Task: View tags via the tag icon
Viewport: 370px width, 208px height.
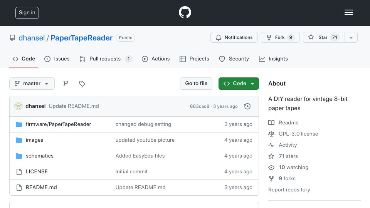Action: pos(82,84)
